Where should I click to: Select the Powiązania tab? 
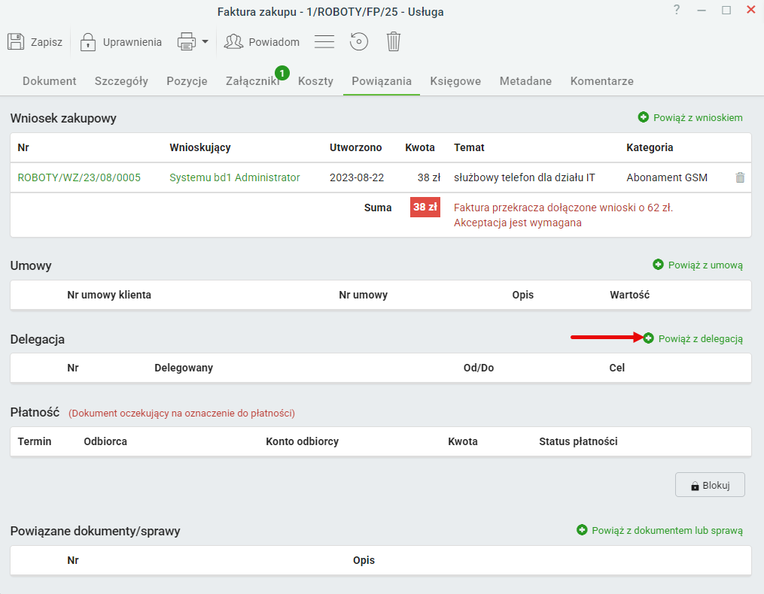(382, 81)
